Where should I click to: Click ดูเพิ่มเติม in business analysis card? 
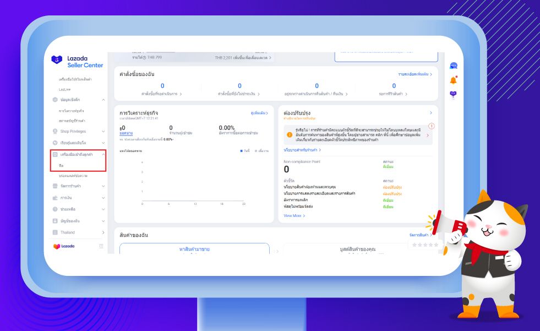259,113
